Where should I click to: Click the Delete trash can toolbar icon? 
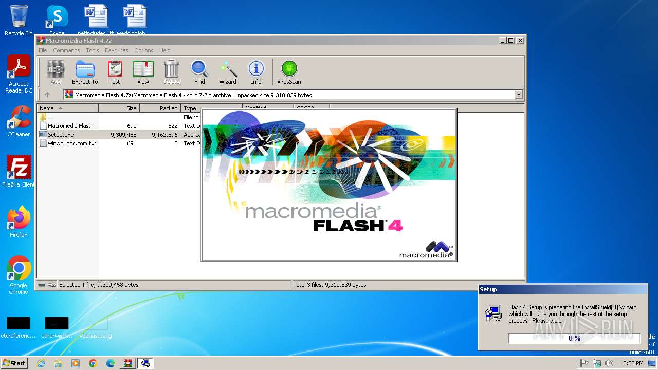171,72
